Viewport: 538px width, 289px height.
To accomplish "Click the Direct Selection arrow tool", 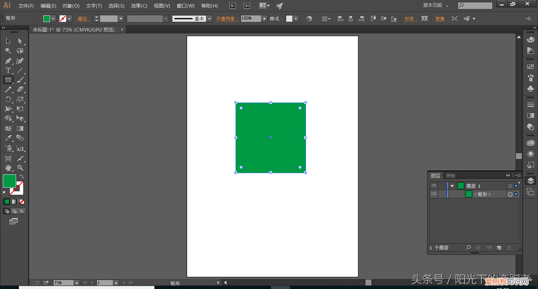I will (20, 41).
